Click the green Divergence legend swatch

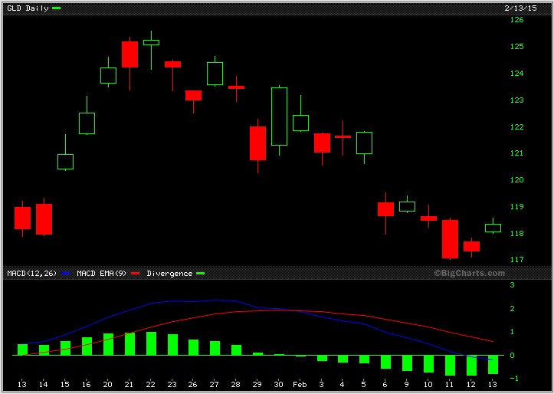pyautogui.click(x=201, y=273)
